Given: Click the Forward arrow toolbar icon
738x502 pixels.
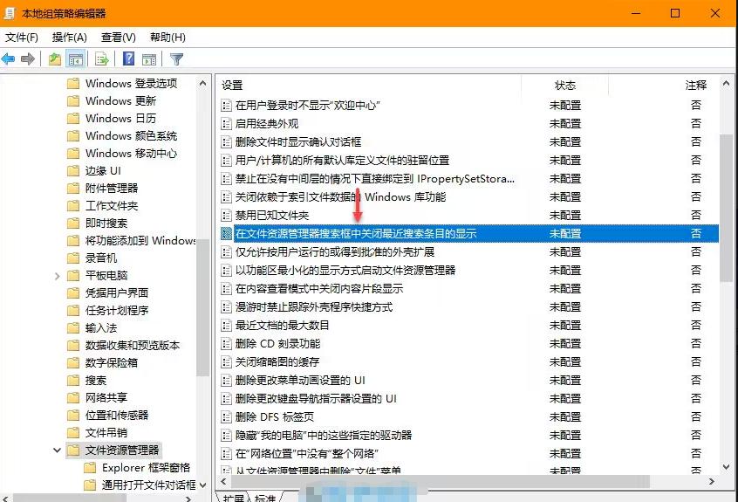Looking at the screenshot, I should pos(28,58).
